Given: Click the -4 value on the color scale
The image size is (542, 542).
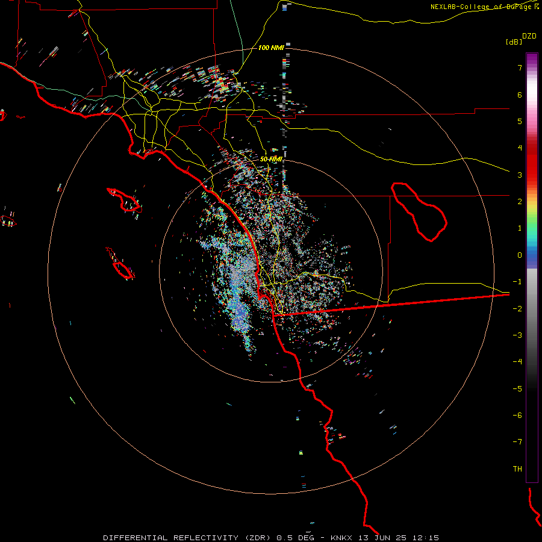Looking at the screenshot, I should coord(517,362).
